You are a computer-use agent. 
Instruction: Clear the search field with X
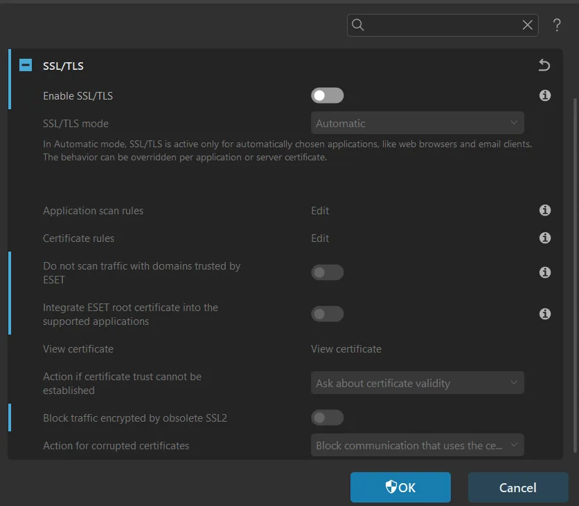527,25
